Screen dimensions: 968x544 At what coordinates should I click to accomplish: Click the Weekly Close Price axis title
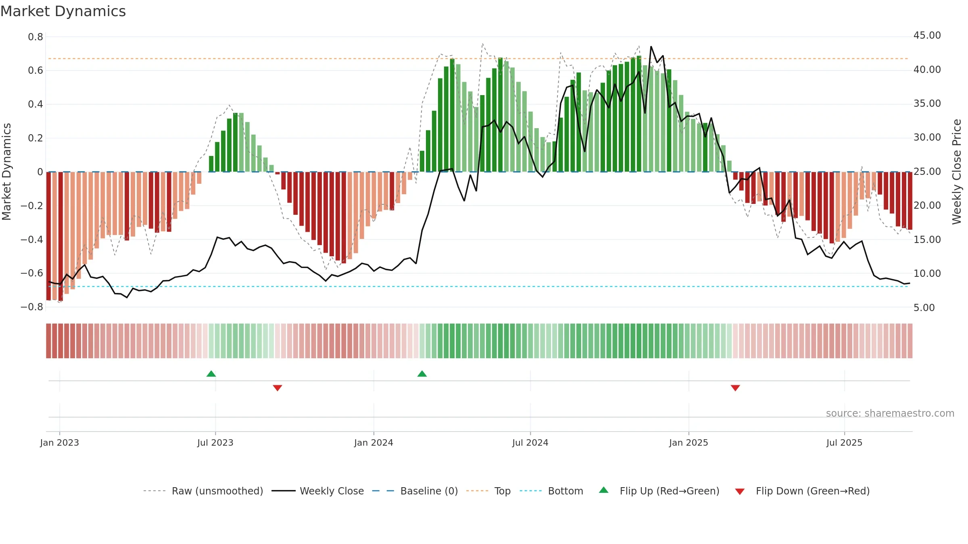(x=957, y=172)
